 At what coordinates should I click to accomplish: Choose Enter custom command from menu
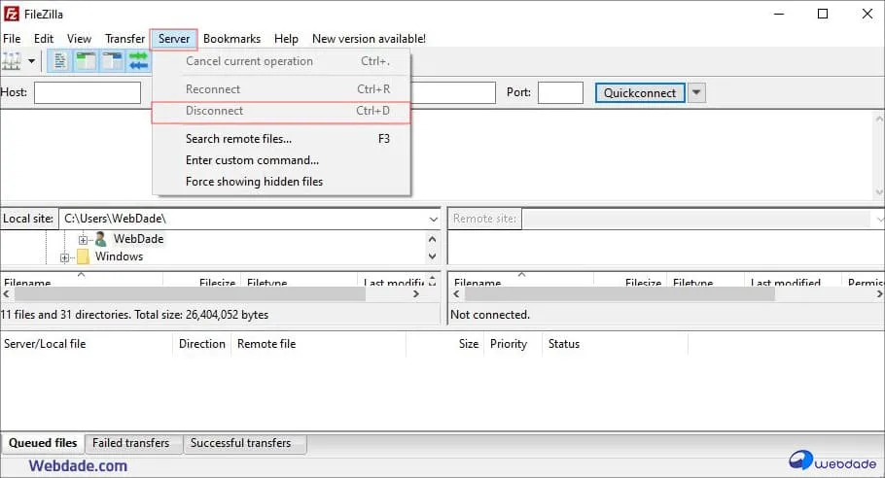tap(252, 160)
